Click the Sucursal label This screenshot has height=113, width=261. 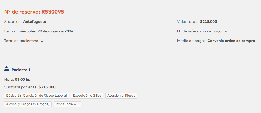tap(12, 21)
